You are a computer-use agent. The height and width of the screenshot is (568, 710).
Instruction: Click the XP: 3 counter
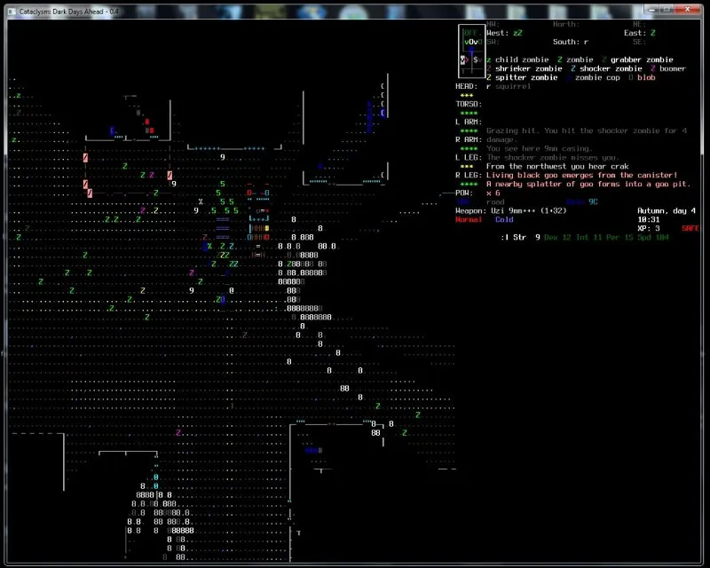(646, 227)
